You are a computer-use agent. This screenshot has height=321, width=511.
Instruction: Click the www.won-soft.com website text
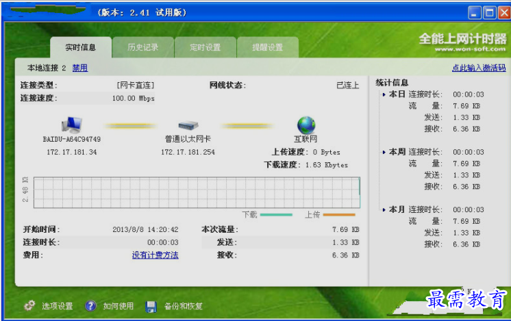471,49
